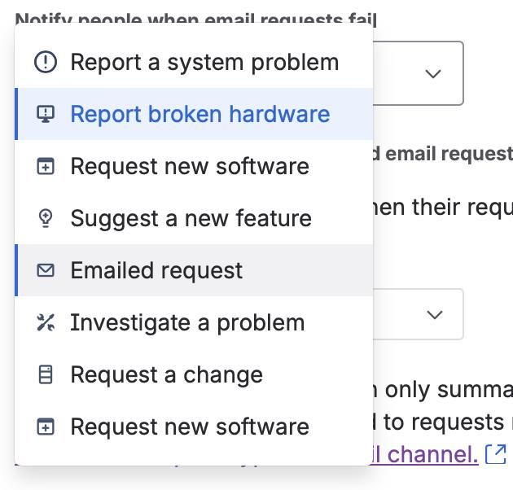Choose Report broken hardware from the list

click(199, 115)
